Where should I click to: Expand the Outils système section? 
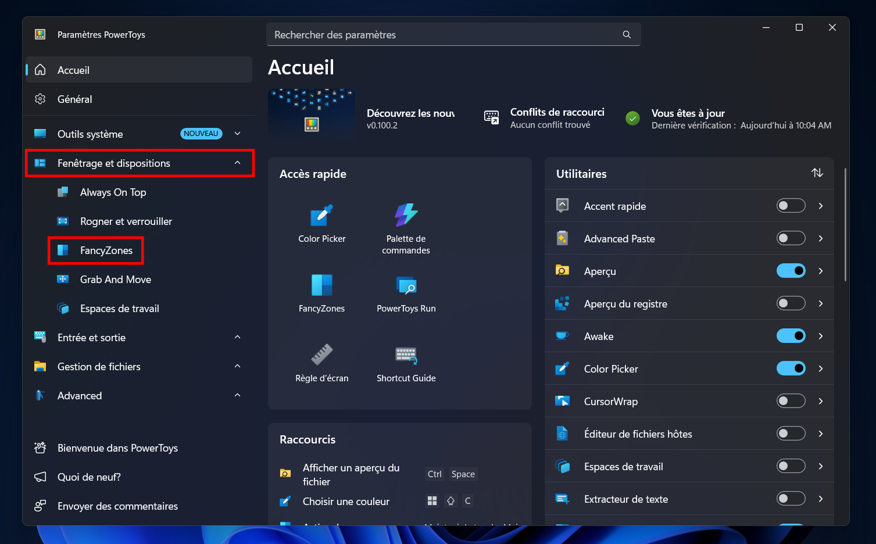[238, 134]
